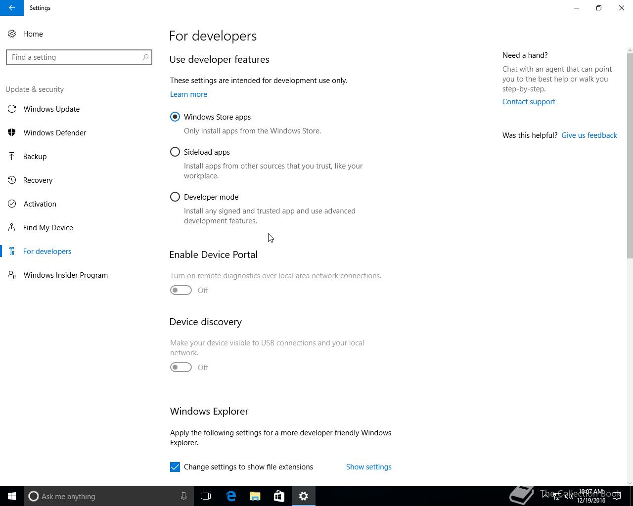Click the For developers tools icon
This screenshot has width=633, height=506.
click(12, 252)
